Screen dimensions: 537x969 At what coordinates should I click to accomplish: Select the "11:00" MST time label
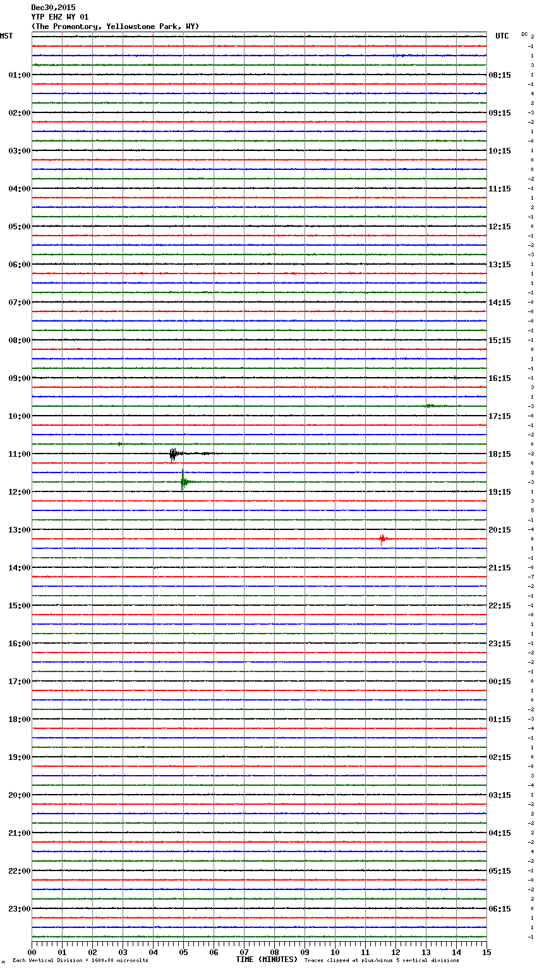[x=20, y=454]
